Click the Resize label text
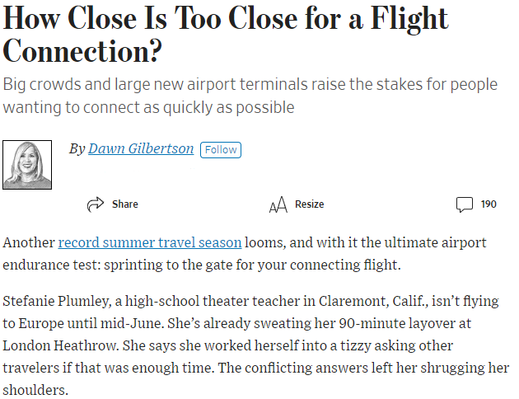This screenshot has width=519, height=399. click(x=310, y=204)
